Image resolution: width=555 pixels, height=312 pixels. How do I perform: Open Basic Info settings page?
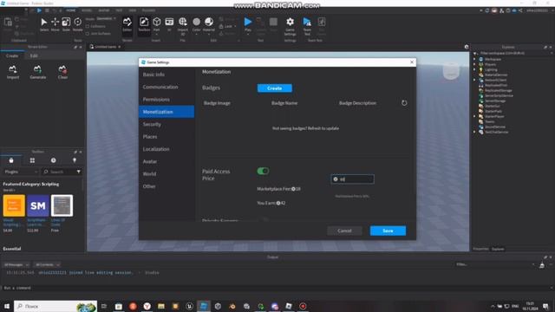[x=166, y=75]
